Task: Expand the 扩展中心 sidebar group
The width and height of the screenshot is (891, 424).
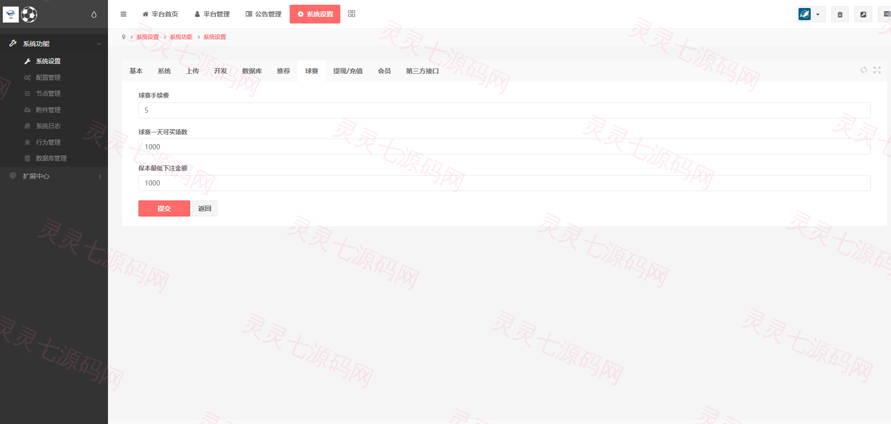Action: [x=54, y=176]
